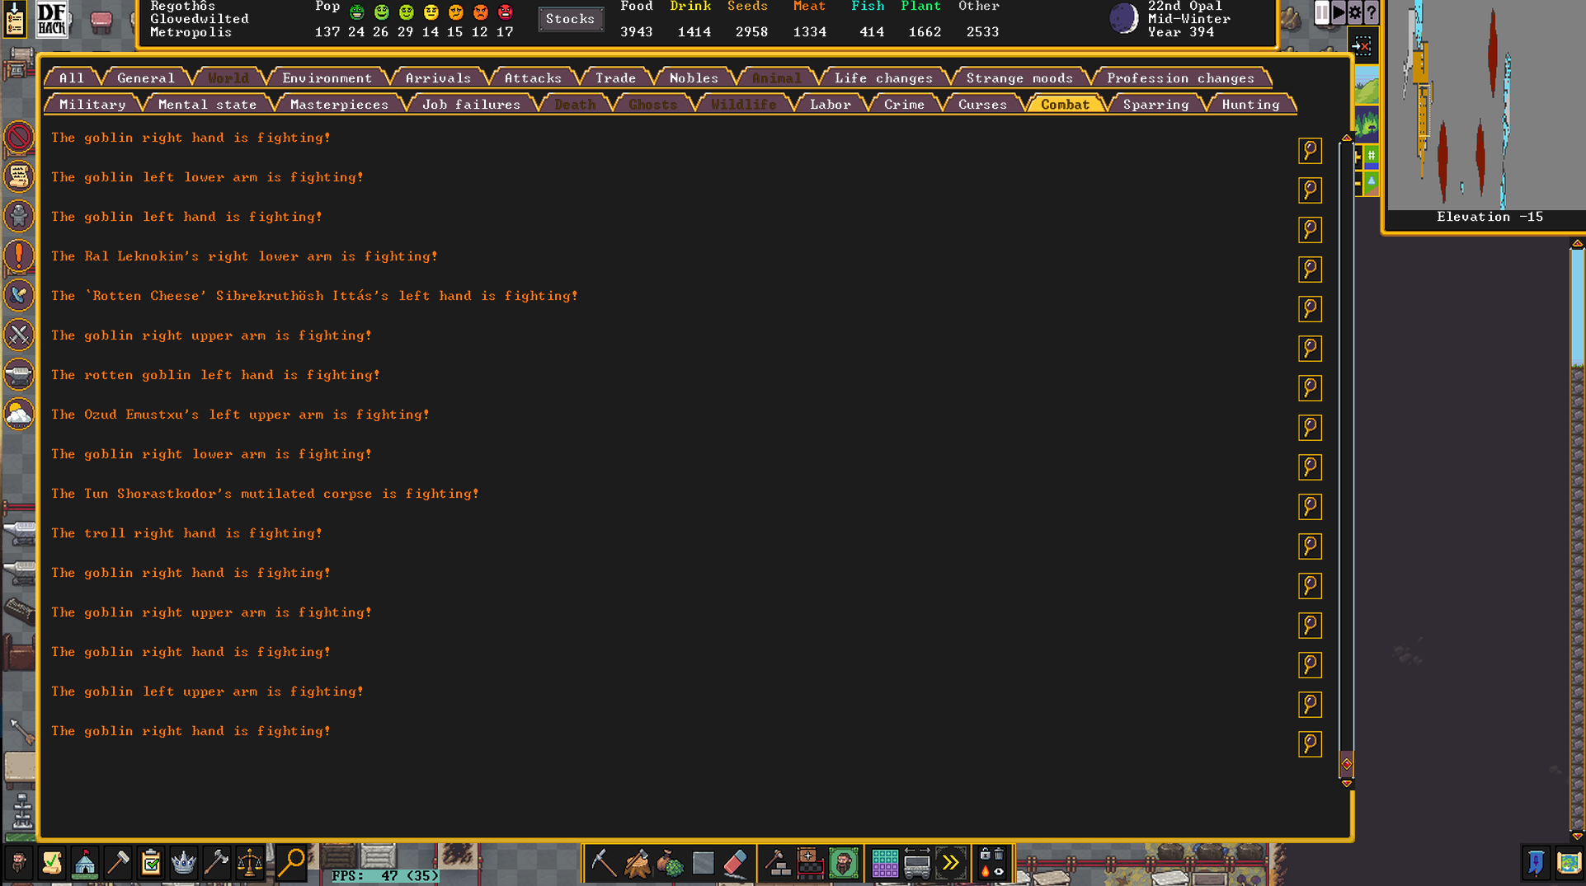The height and width of the screenshot is (886, 1586).
Task: Pause the game
Action: 1322,12
